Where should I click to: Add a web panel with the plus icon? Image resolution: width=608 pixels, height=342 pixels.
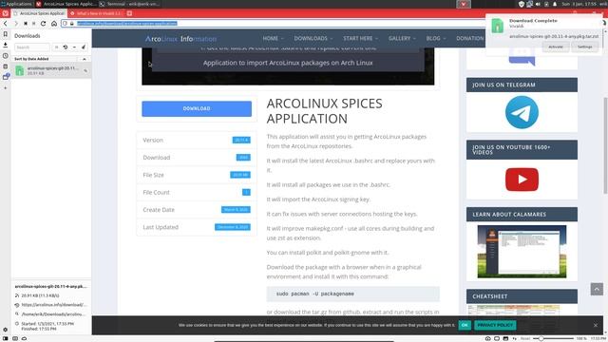(6, 88)
